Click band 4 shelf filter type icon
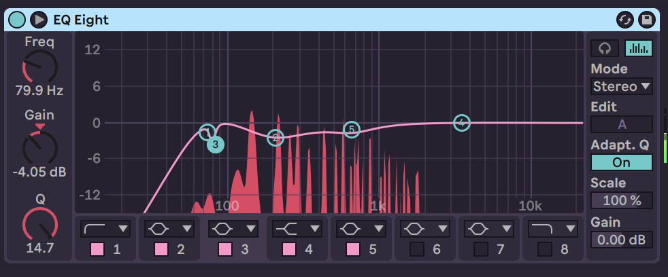 [286, 229]
